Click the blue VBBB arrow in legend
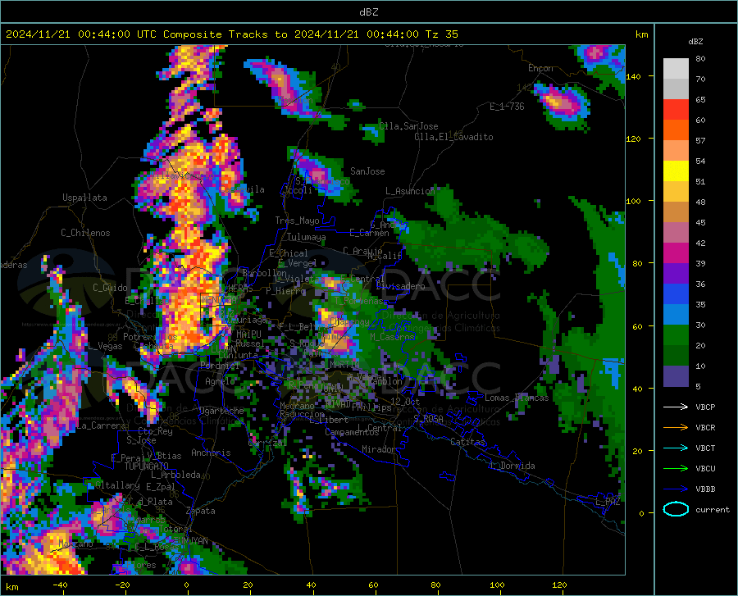The image size is (738, 596). point(676,489)
